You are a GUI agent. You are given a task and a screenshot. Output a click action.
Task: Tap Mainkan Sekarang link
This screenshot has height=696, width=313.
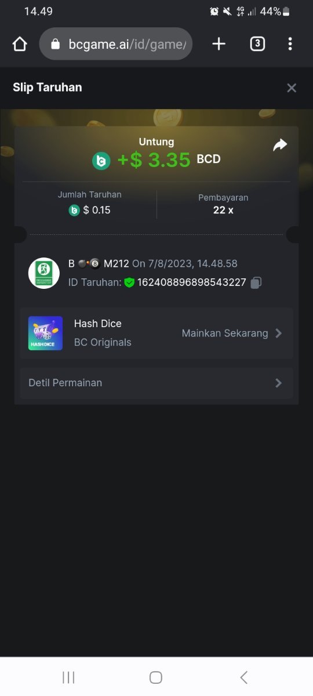(225, 333)
